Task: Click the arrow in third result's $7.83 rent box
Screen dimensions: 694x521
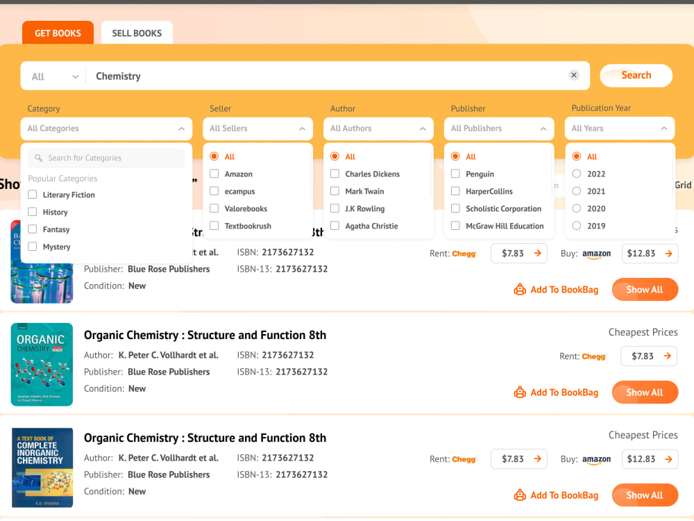Action: pyautogui.click(x=537, y=459)
